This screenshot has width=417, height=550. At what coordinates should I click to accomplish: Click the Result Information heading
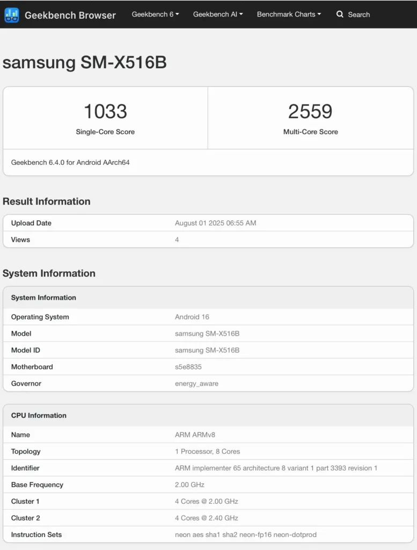tap(46, 201)
